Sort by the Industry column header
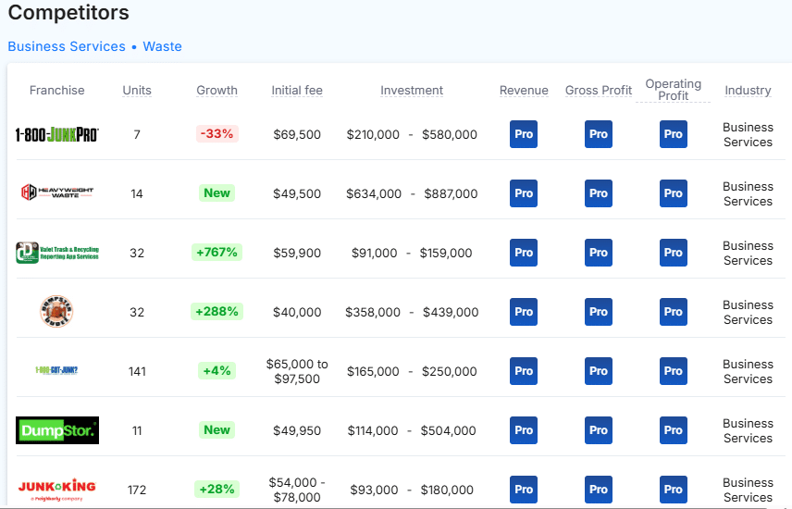The width and height of the screenshot is (792, 509). pos(749,90)
